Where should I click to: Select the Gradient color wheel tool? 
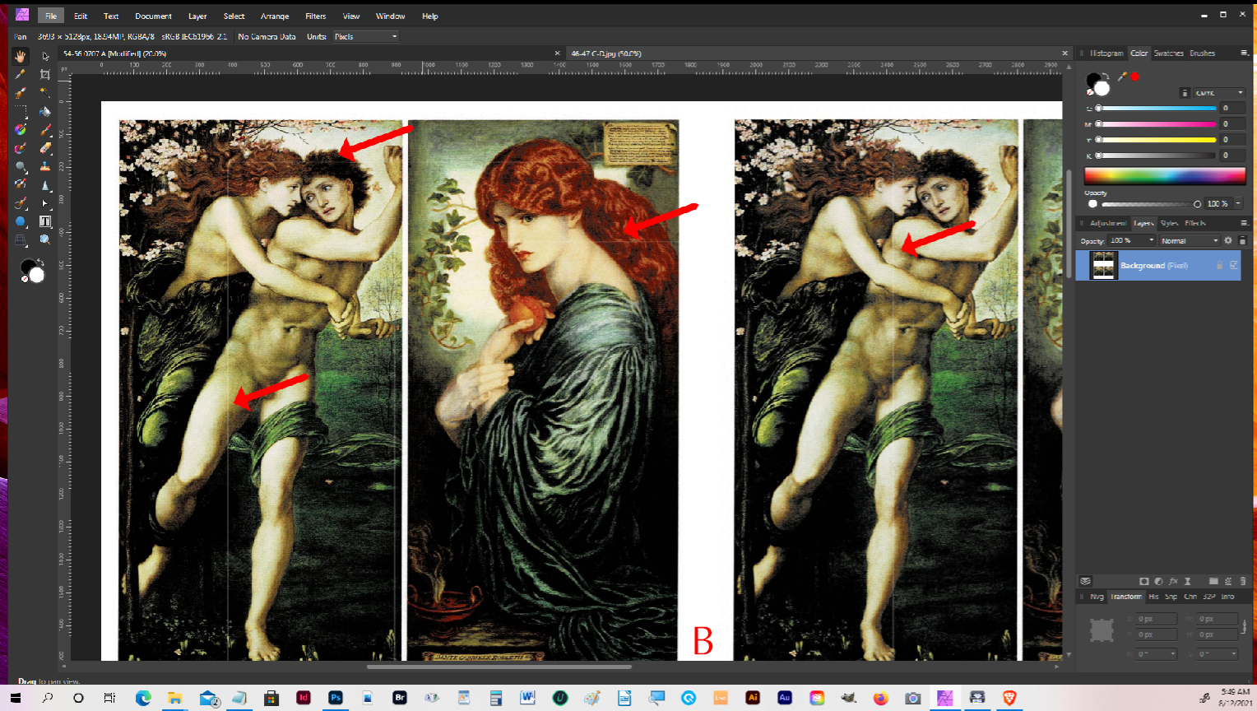20,129
